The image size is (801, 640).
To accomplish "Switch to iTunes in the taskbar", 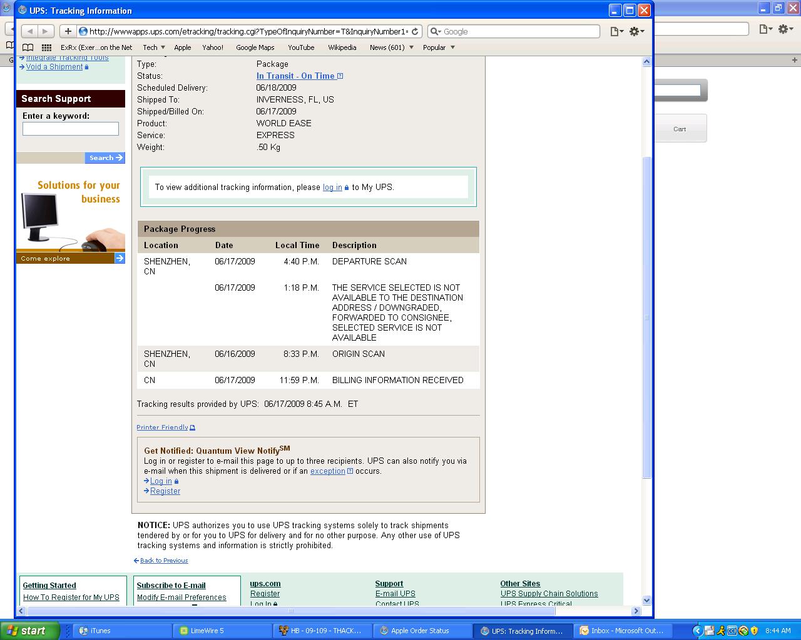I will coord(122,631).
